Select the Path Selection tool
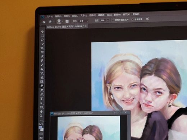187x140 pixels. [41, 103]
